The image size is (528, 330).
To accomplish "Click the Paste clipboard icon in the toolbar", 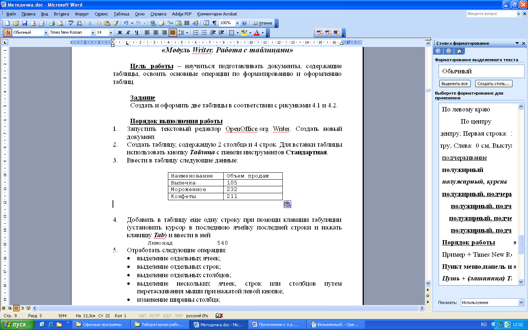I will point(107,23).
